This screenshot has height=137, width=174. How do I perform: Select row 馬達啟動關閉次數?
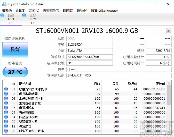(x=85, y=98)
